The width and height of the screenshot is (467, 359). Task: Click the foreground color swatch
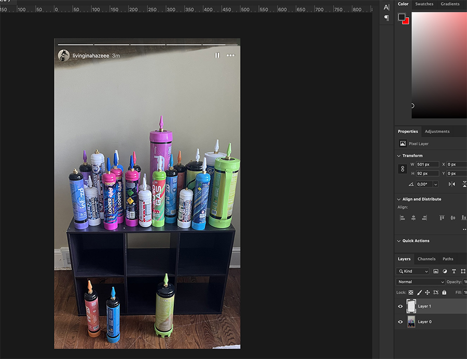(x=402, y=17)
